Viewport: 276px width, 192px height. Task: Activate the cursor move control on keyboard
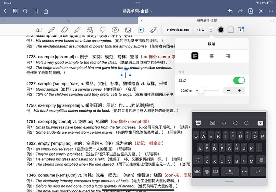coord(224,123)
